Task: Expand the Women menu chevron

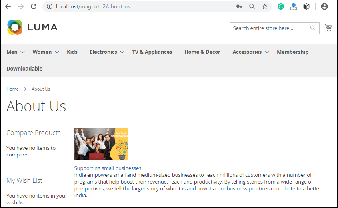Action: 57,52
